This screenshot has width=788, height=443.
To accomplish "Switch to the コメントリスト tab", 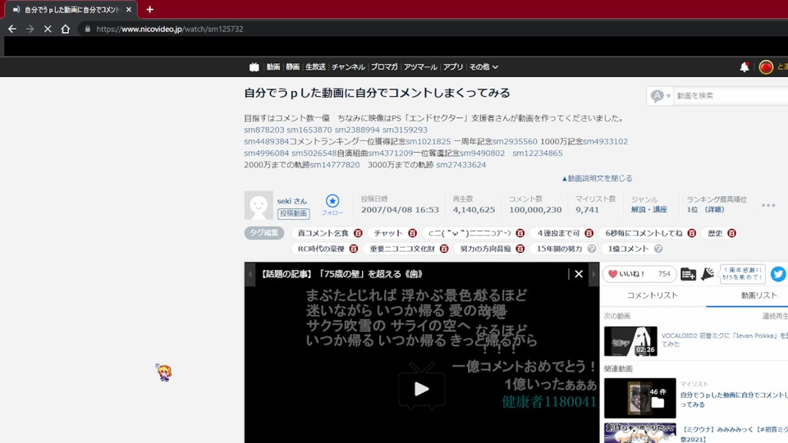I will (653, 295).
